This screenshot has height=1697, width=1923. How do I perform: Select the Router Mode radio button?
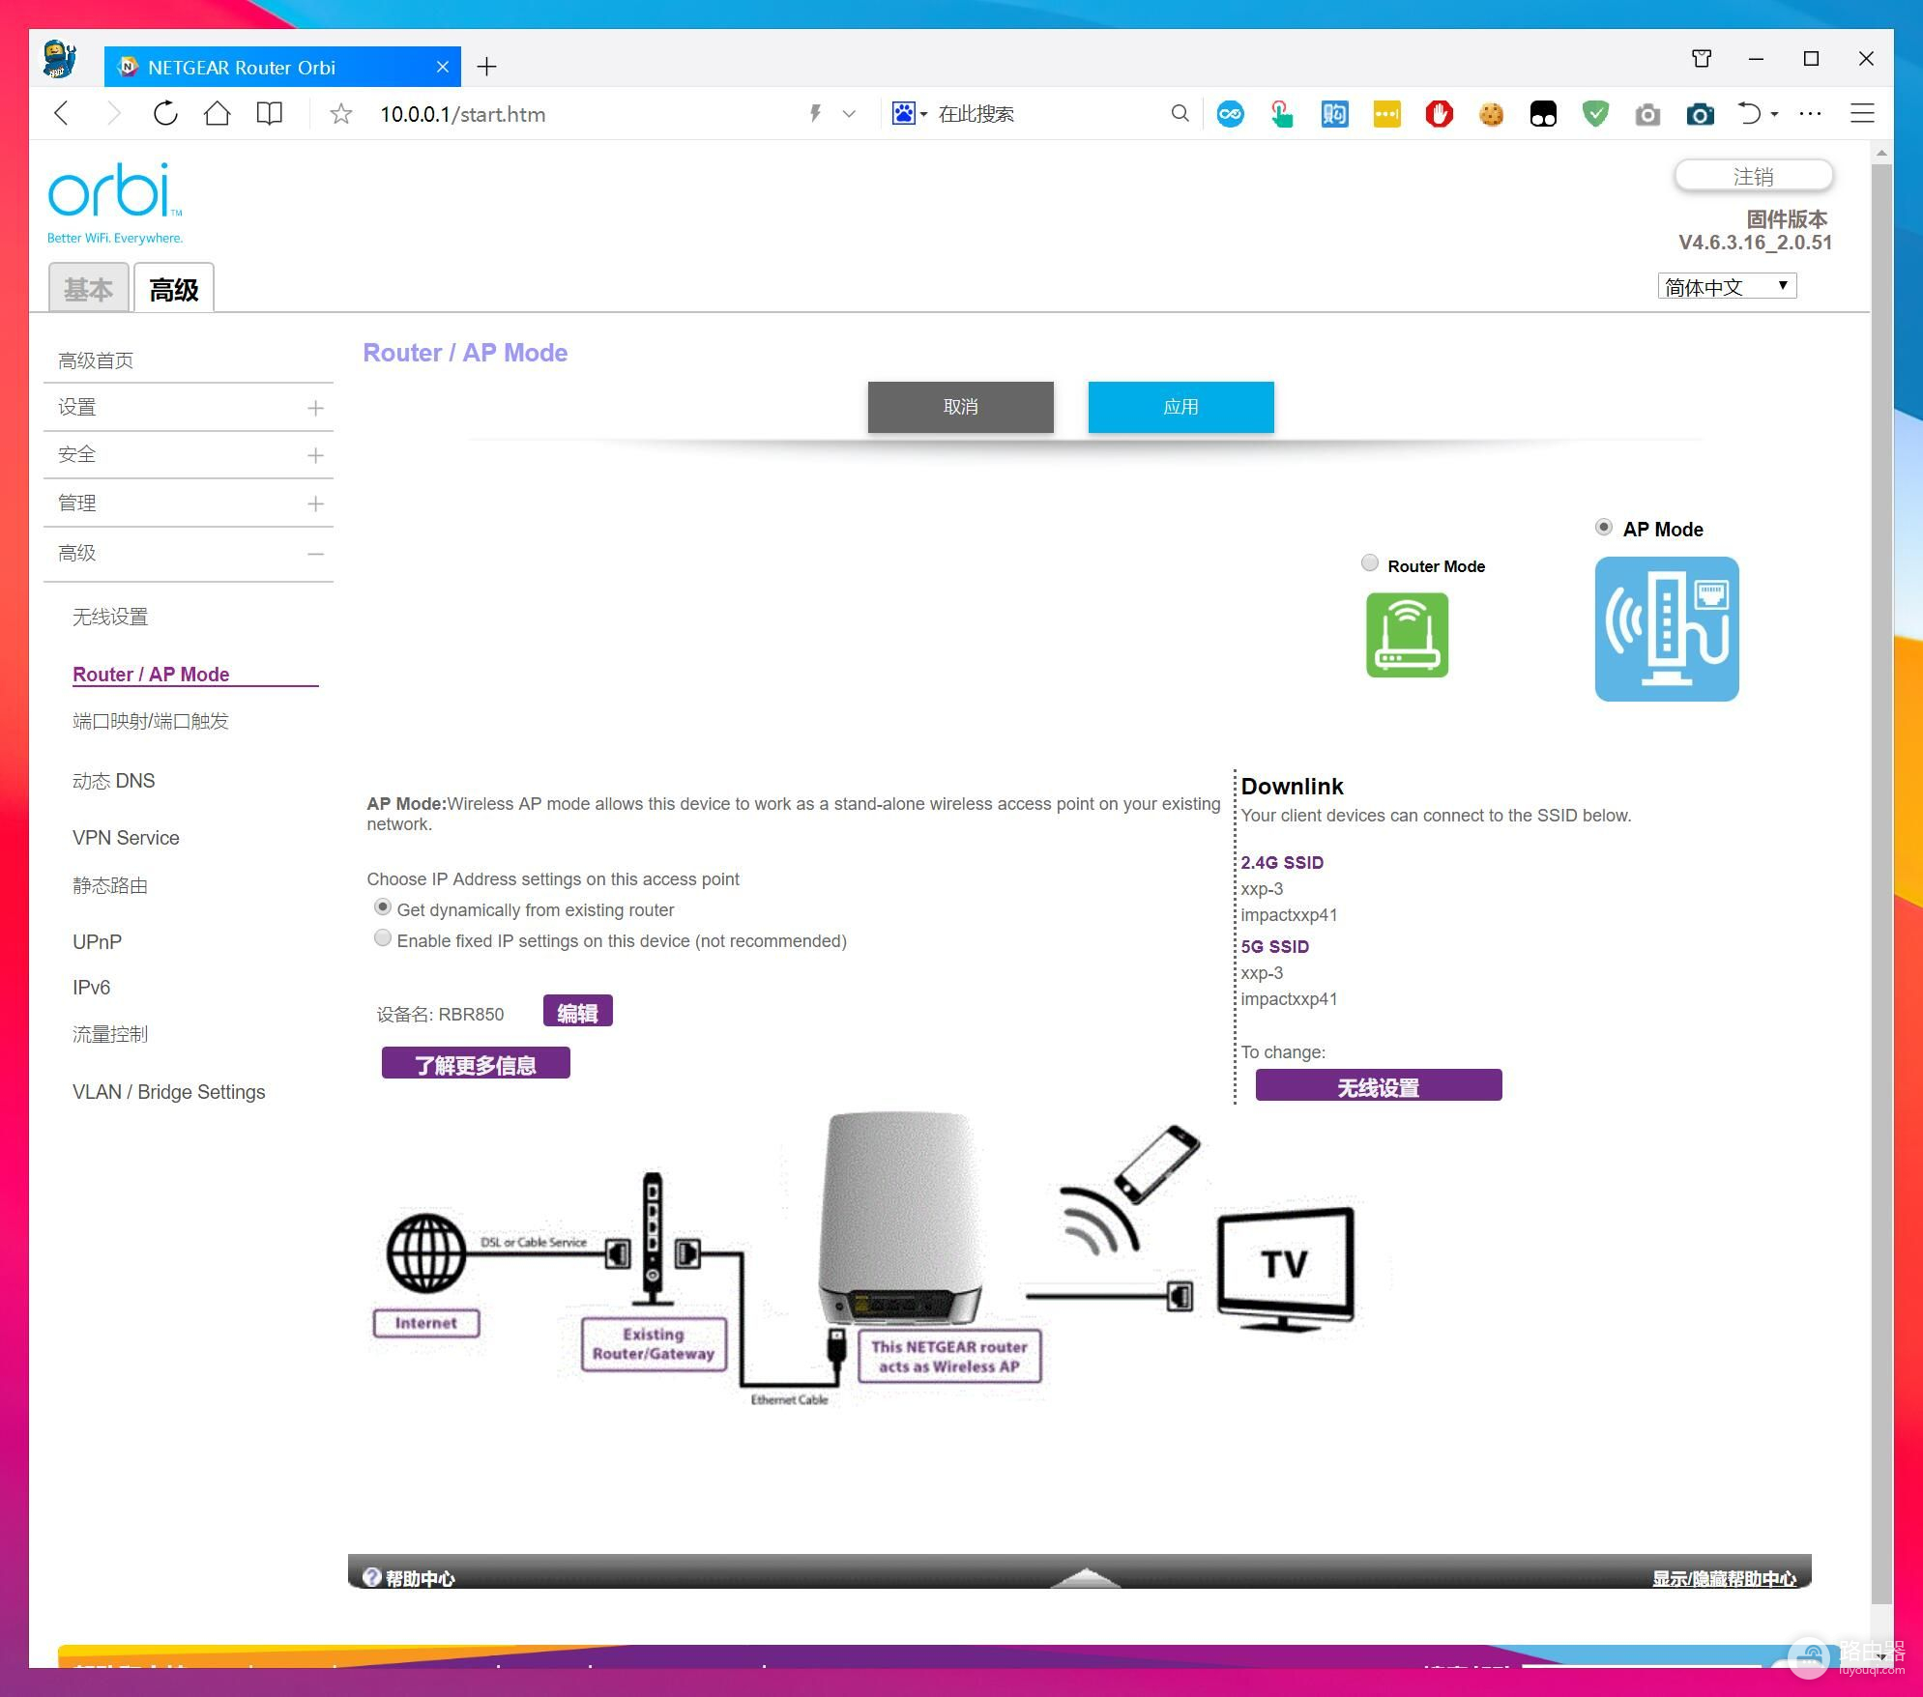coord(1369,563)
